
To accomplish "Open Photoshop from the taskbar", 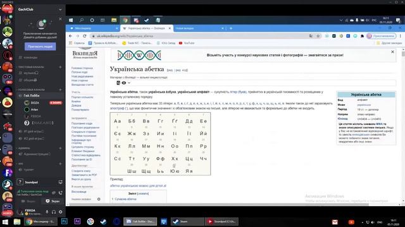I will 64,221.
